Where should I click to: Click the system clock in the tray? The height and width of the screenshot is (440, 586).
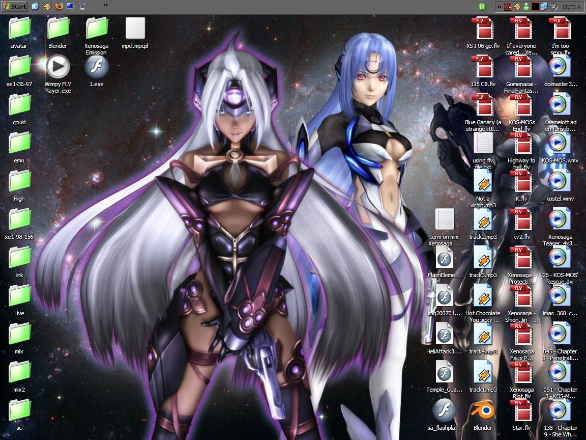point(571,7)
